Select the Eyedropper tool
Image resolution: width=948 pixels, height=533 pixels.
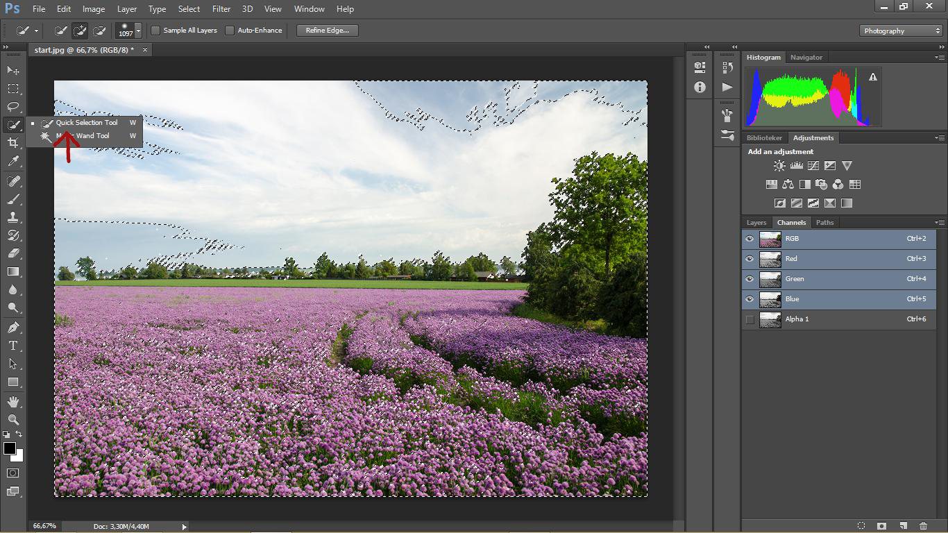point(13,161)
